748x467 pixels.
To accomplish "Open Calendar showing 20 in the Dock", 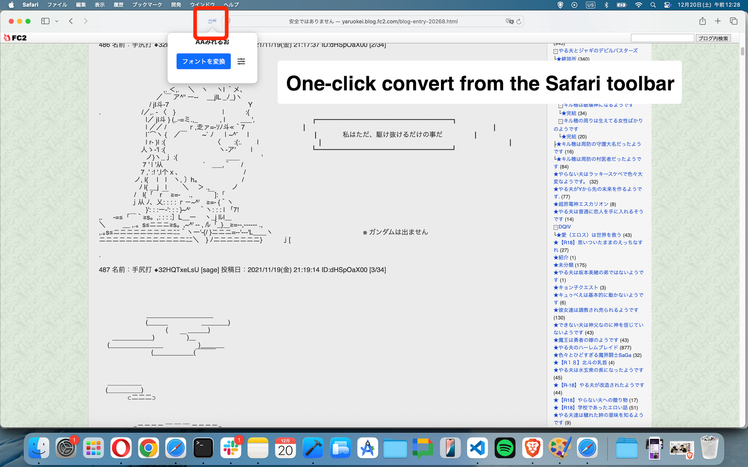I will click(x=285, y=448).
